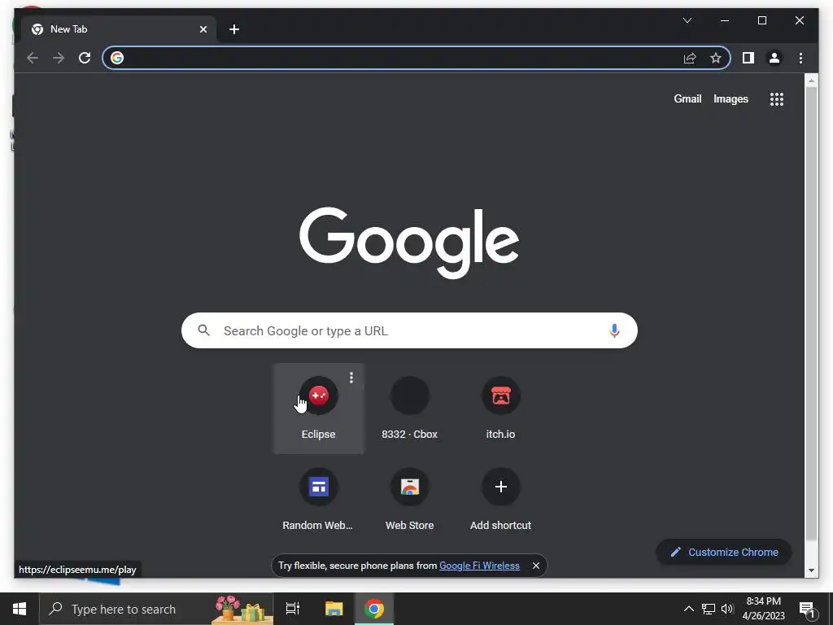This screenshot has height=625, width=833.
Task: Open File Explorer from the taskbar
Action: point(334,609)
